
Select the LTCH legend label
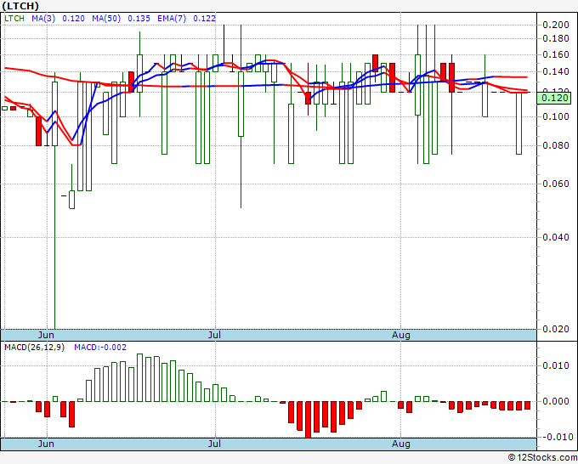click(14, 18)
